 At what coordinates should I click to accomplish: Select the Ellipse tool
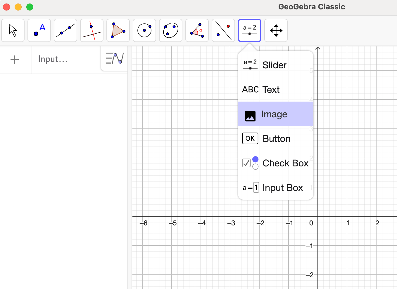pyautogui.click(x=171, y=30)
